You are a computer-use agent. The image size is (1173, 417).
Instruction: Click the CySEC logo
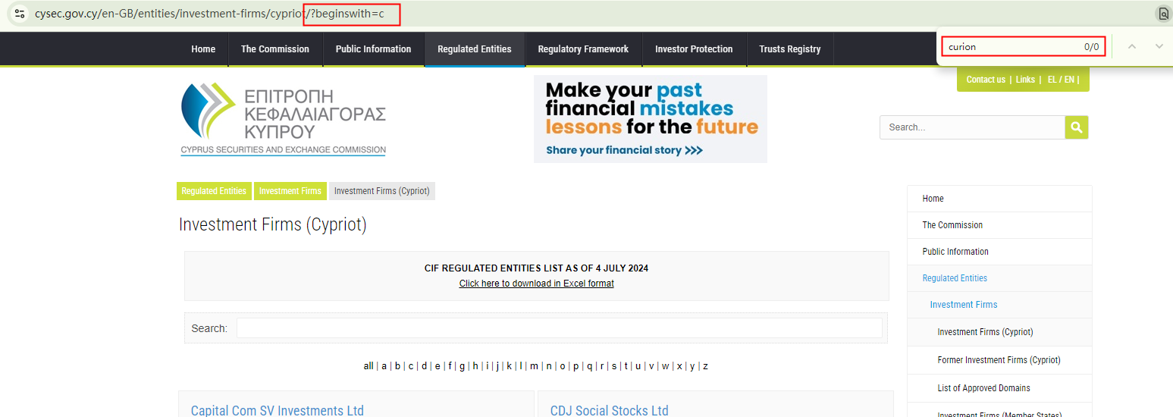[283, 119]
